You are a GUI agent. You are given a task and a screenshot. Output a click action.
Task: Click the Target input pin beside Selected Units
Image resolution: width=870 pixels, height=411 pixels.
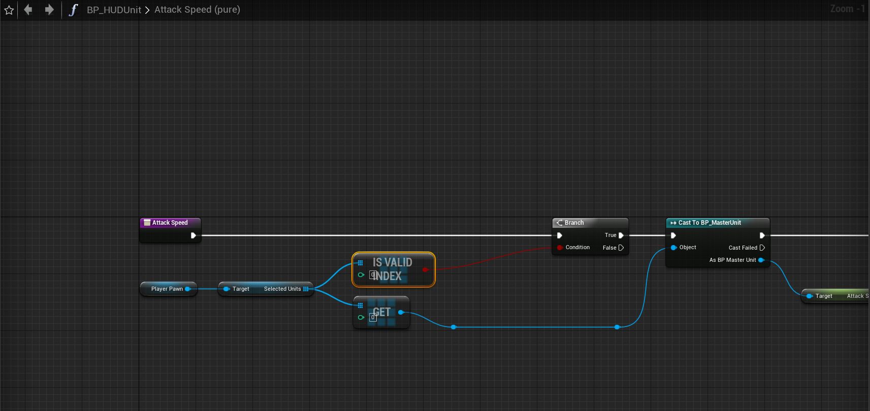pos(227,289)
